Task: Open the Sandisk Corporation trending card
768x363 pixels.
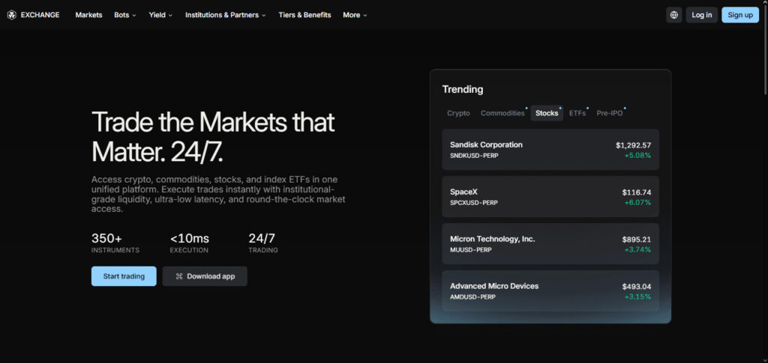Action: [550, 150]
